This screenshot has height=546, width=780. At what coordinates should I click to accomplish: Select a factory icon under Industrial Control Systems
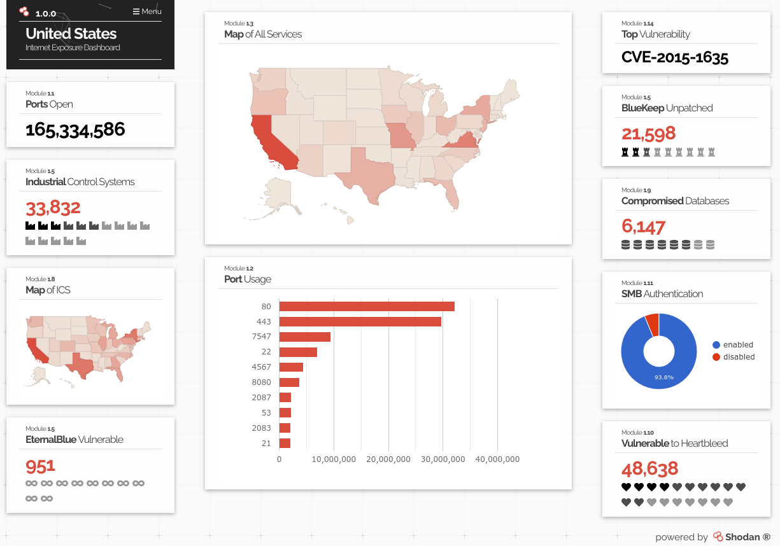coord(29,225)
